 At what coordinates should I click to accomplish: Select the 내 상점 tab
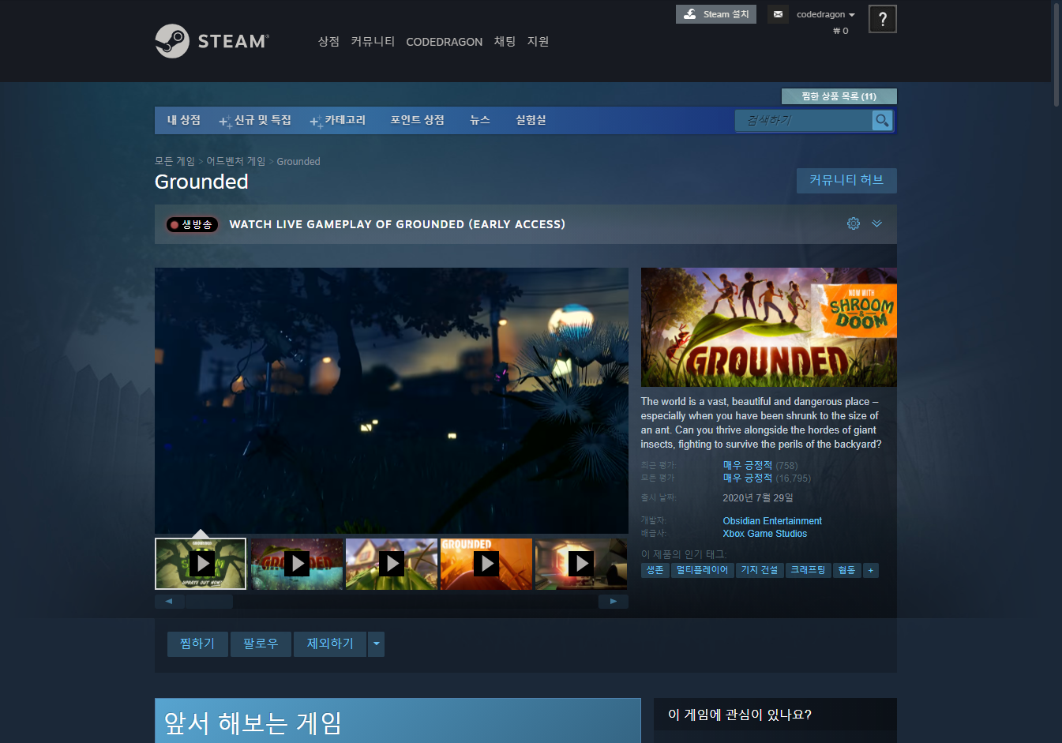[x=184, y=120]
